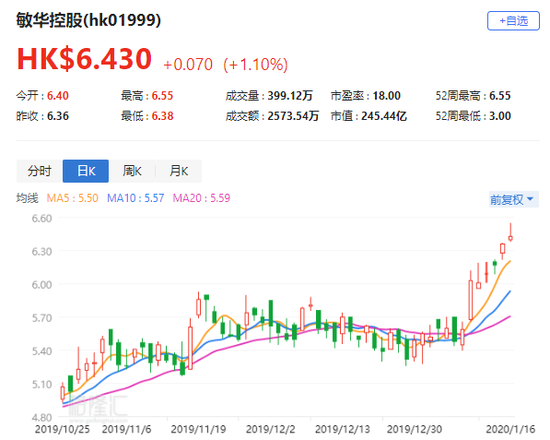The width and height of the screenshot is (550, 440).
Task: Click the 52周最低 value 3.00
Action: (500, 116)
